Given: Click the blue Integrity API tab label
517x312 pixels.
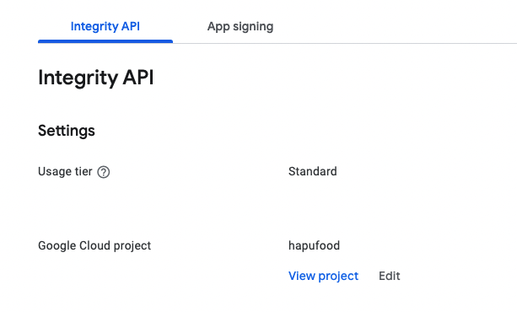Looking at the screenshot, I should click(x=105, y=26).
